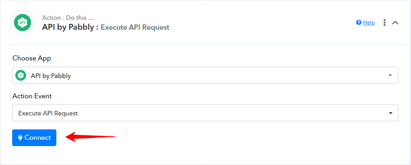The image size is (411, 165).
Task: Click the green API logo in header
Action: [x=23, y=23]
